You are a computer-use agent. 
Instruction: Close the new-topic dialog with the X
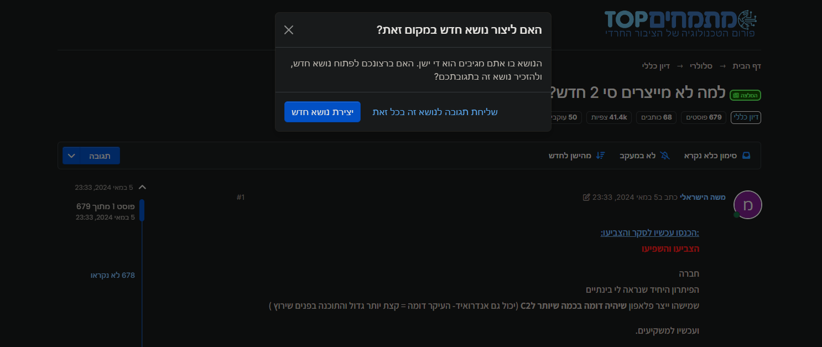point(289,30)
